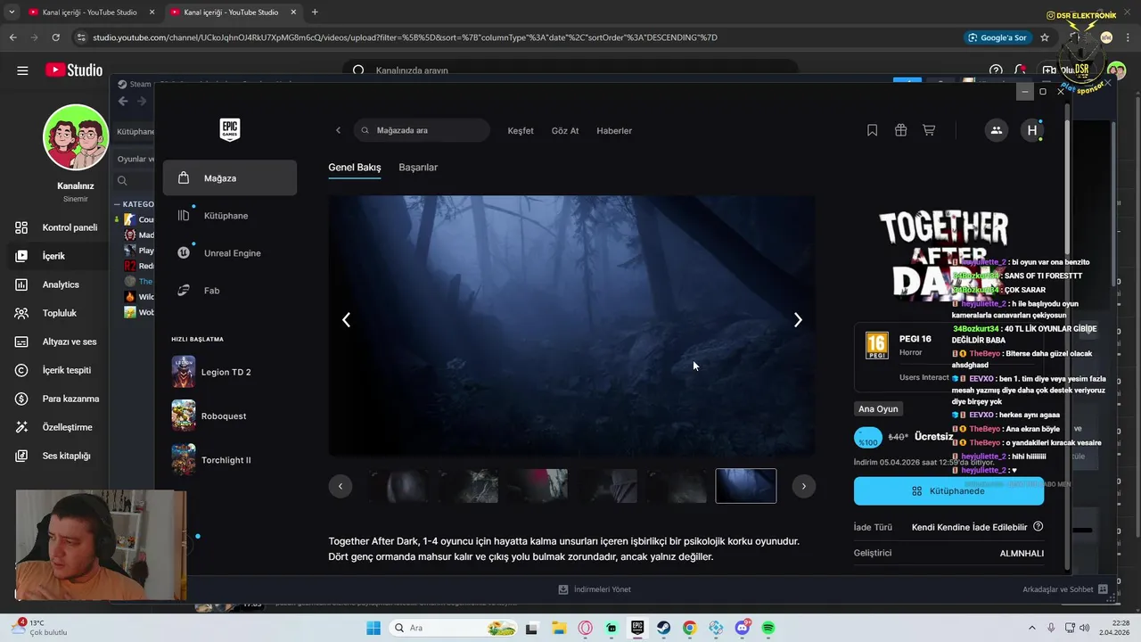
Task: Open Haberler store tab
Action: 614,131
